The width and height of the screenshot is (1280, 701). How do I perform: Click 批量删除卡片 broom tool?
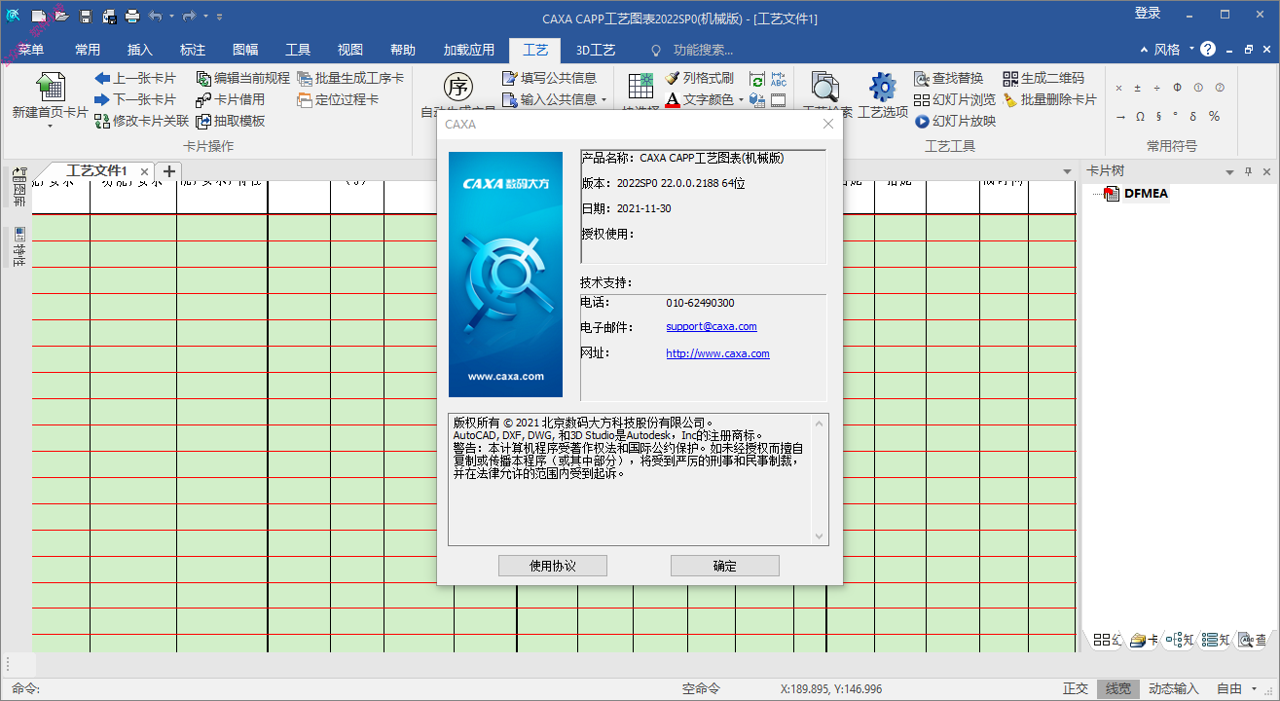click(x=1049, y=99)
